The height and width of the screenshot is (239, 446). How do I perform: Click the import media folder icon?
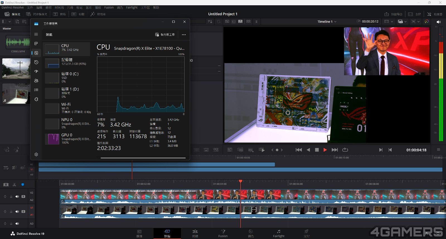pyautogui.click(x=24, y=21)
